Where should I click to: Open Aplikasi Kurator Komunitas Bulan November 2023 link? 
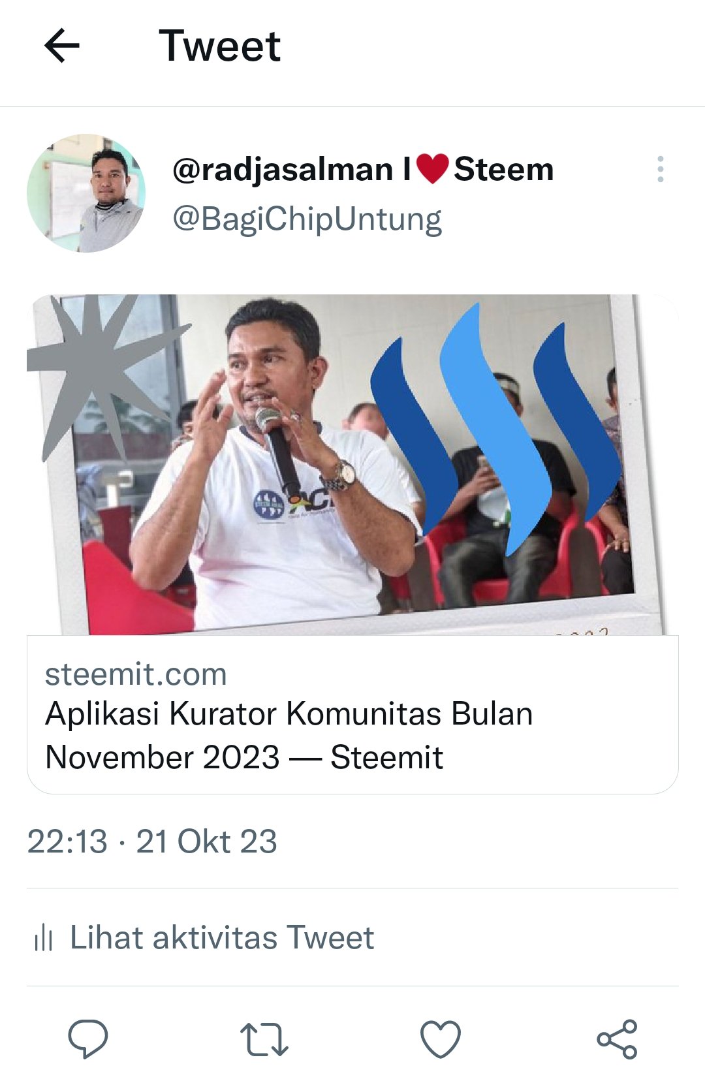point(289,736)
